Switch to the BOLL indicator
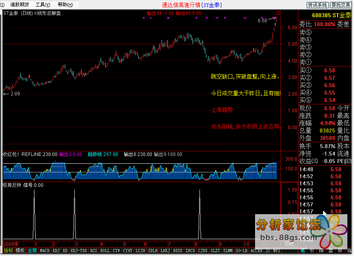This screenshot has width=354, height=256. pyautogui.click(x=105, y=251)
